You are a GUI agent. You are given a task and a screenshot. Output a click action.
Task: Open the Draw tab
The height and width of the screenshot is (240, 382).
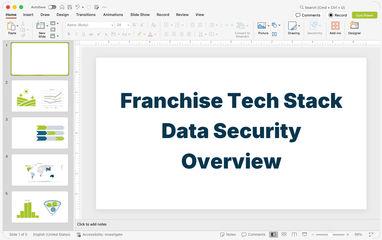tap(45, 15)
